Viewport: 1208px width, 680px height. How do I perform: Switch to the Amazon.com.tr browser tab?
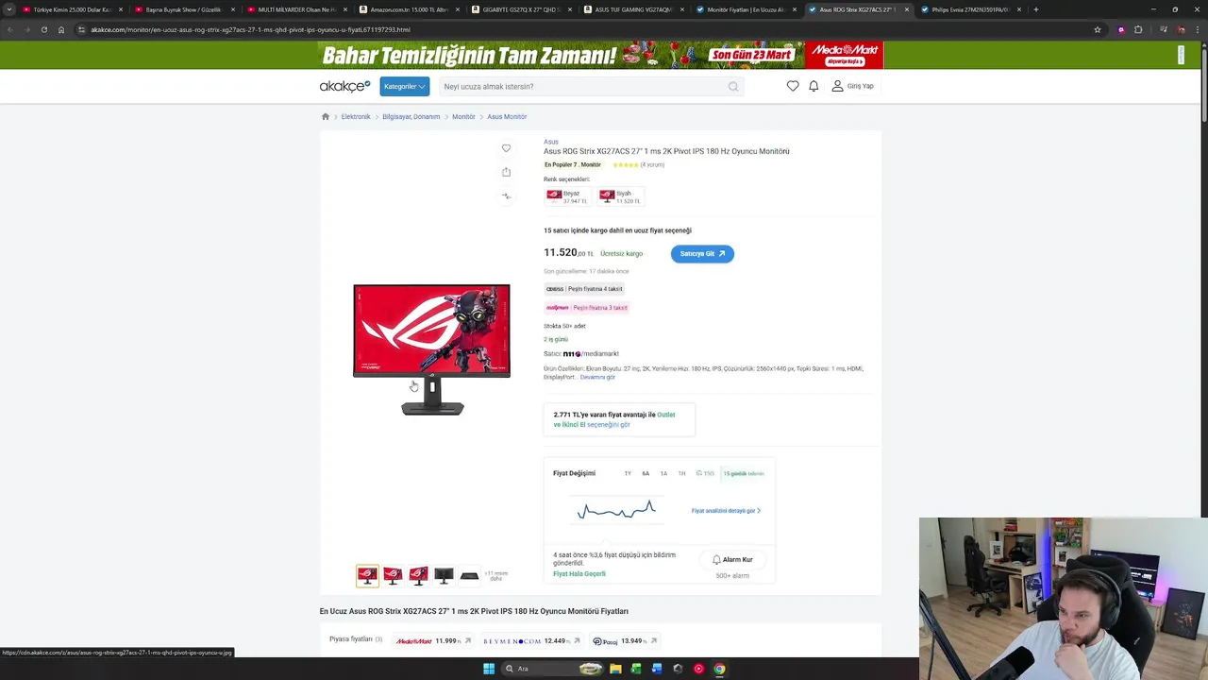click(x=410, y=9)
